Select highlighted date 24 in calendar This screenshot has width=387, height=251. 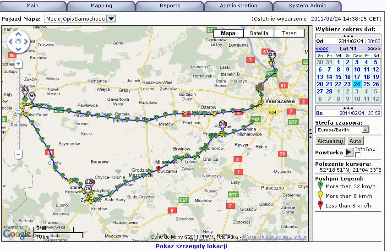tap(357, 84)
